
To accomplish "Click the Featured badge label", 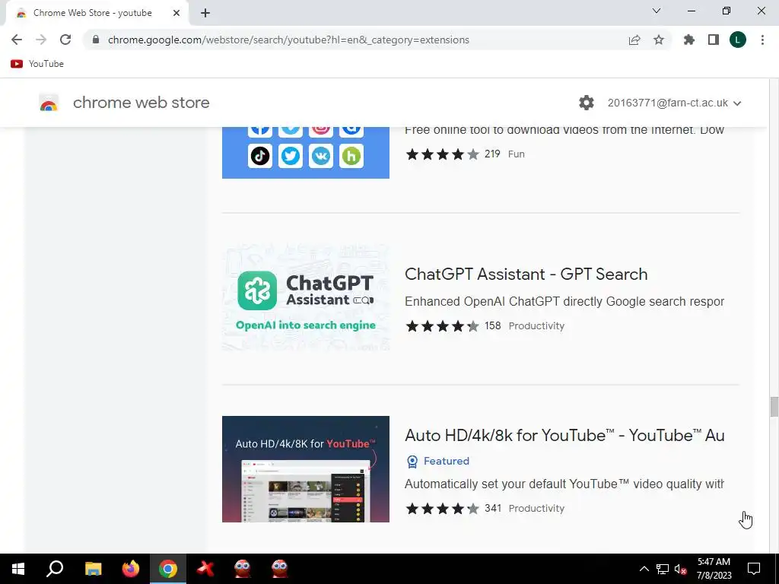I will (437, 462).
